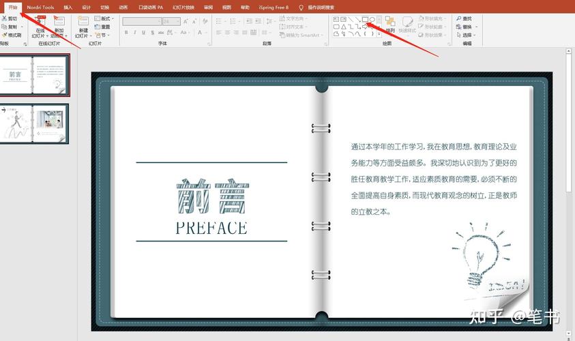Select the straight line shape
The height and width of the screenshot is (341, 575).
click(x=351, y=19)
